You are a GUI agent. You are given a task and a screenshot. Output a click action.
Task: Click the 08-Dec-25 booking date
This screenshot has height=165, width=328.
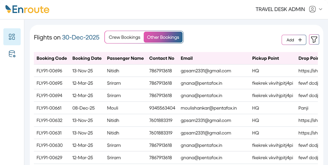click(83, 108)
